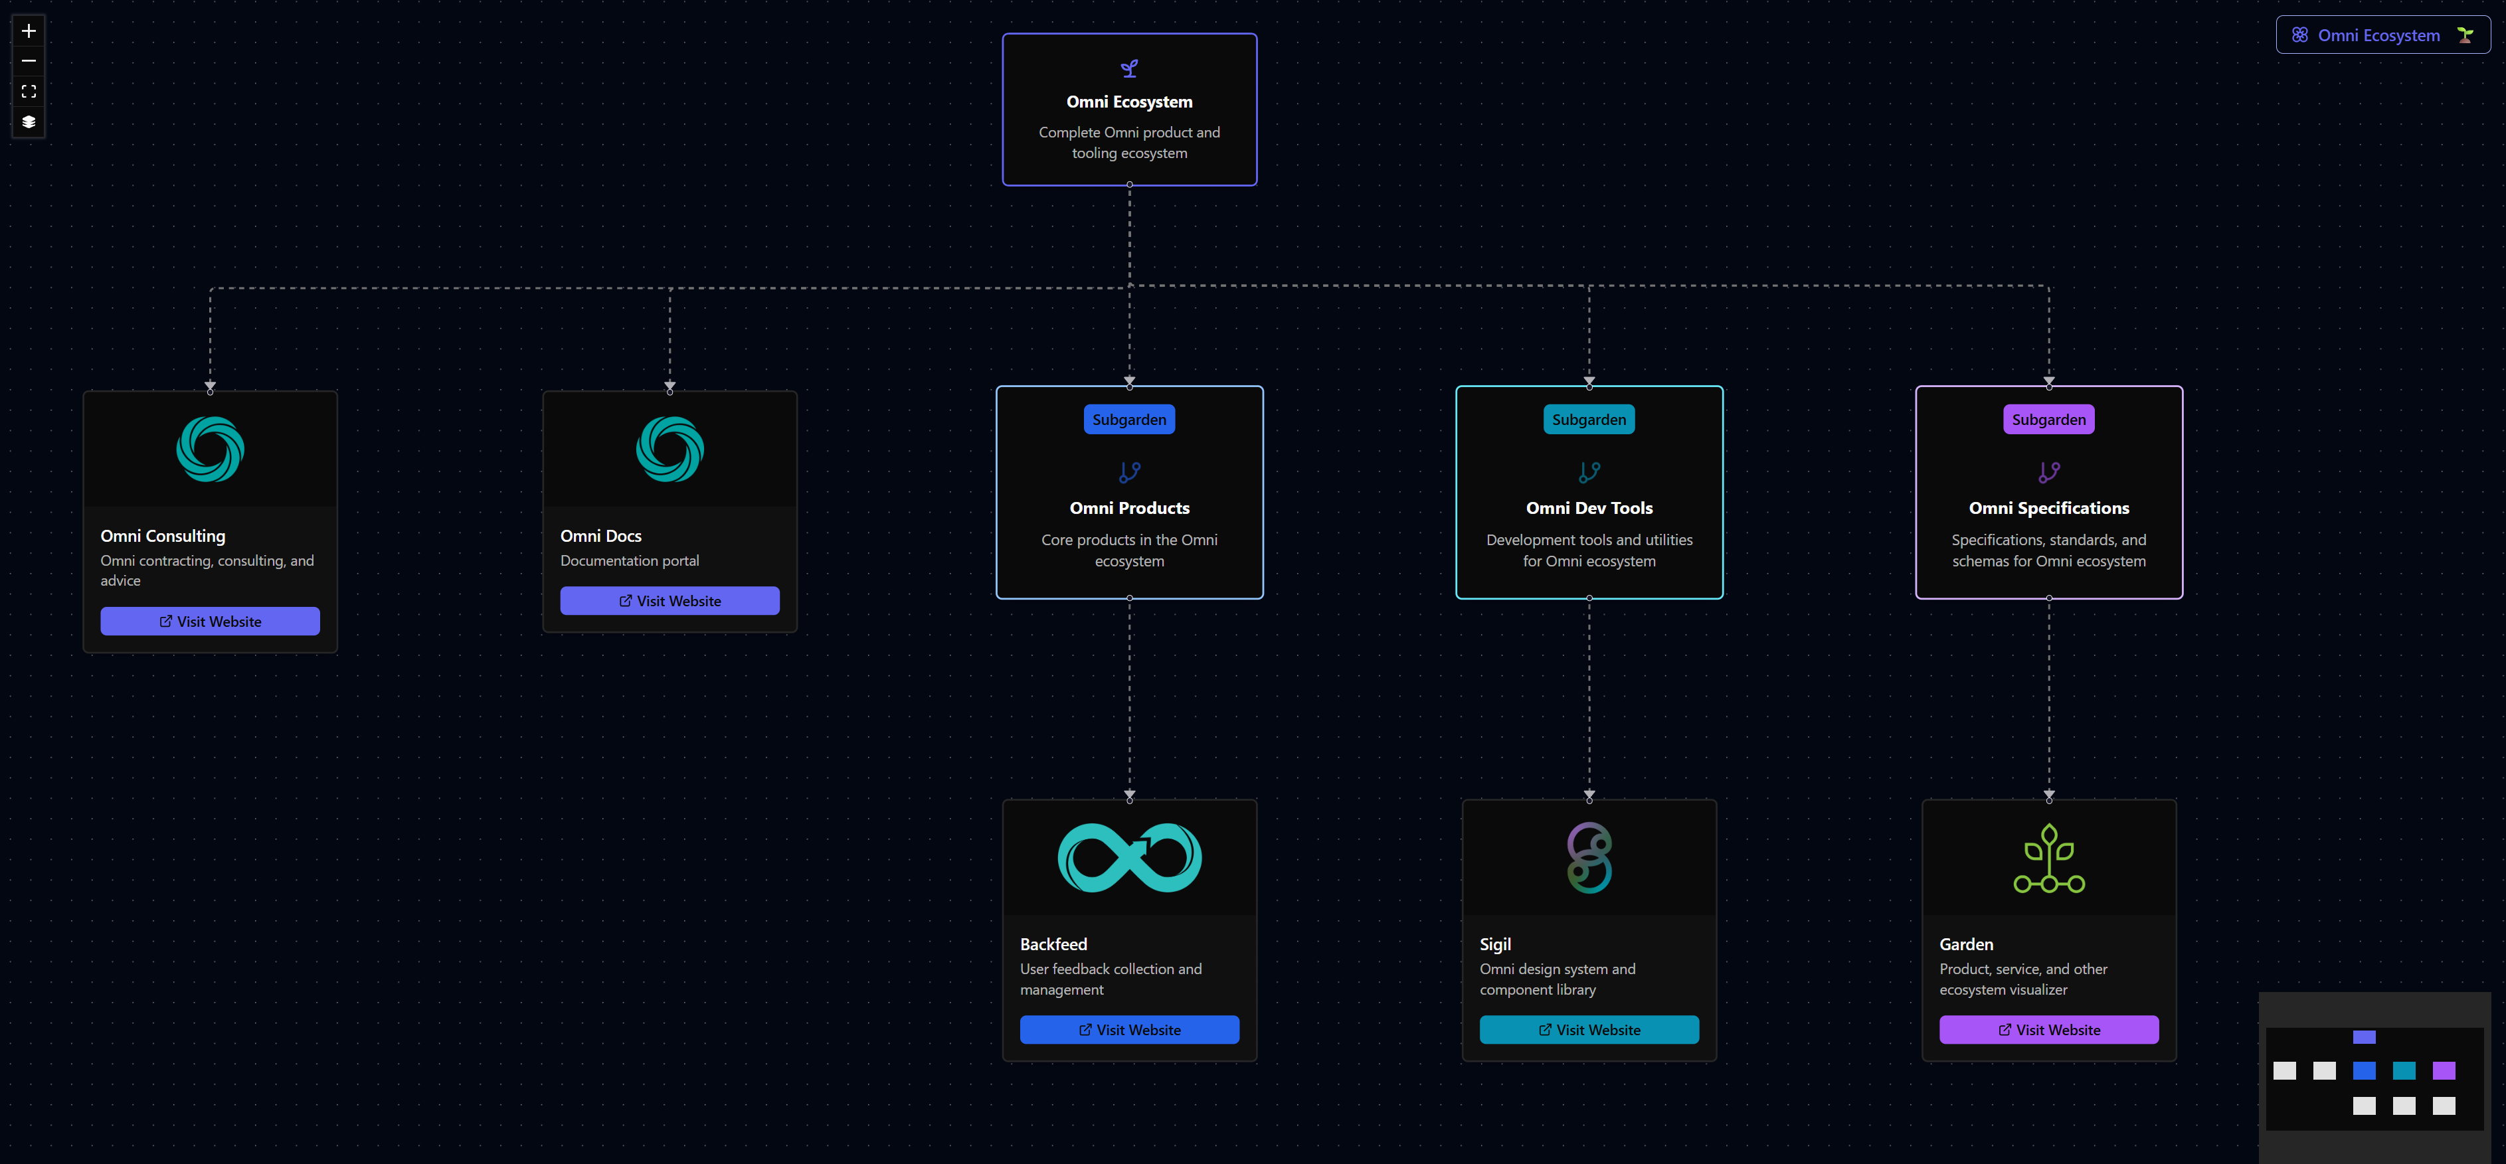Expand the Omni Dev Tools subgarden node

[1589, 509]
